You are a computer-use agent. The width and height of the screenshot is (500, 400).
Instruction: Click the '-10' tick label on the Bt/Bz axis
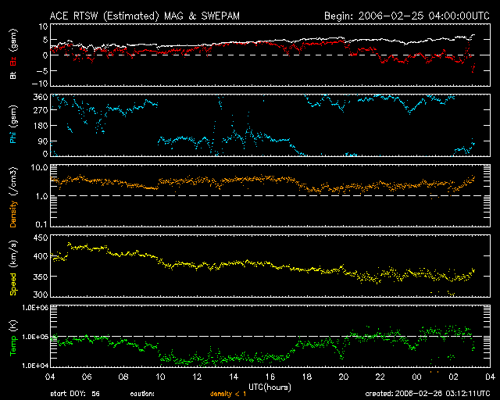(x=40, y=84)
